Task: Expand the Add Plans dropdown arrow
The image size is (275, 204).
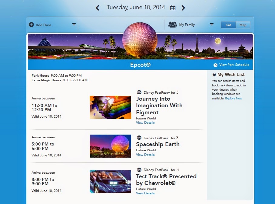Action: (74, 25)
